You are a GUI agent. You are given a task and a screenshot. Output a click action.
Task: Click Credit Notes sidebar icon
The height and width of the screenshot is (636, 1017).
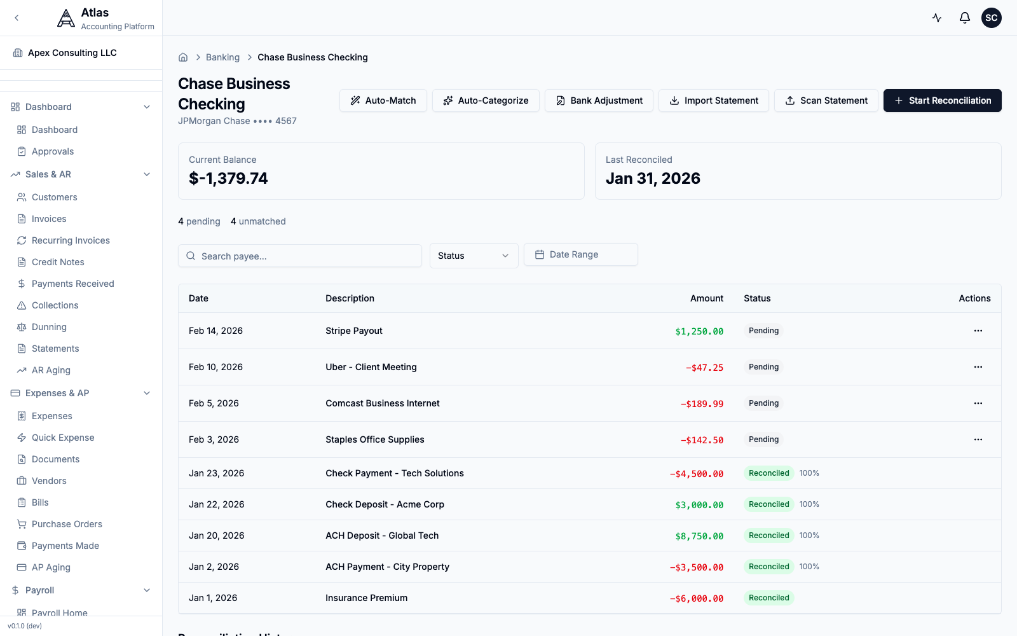pyautogui.click(x=22, y=262)
